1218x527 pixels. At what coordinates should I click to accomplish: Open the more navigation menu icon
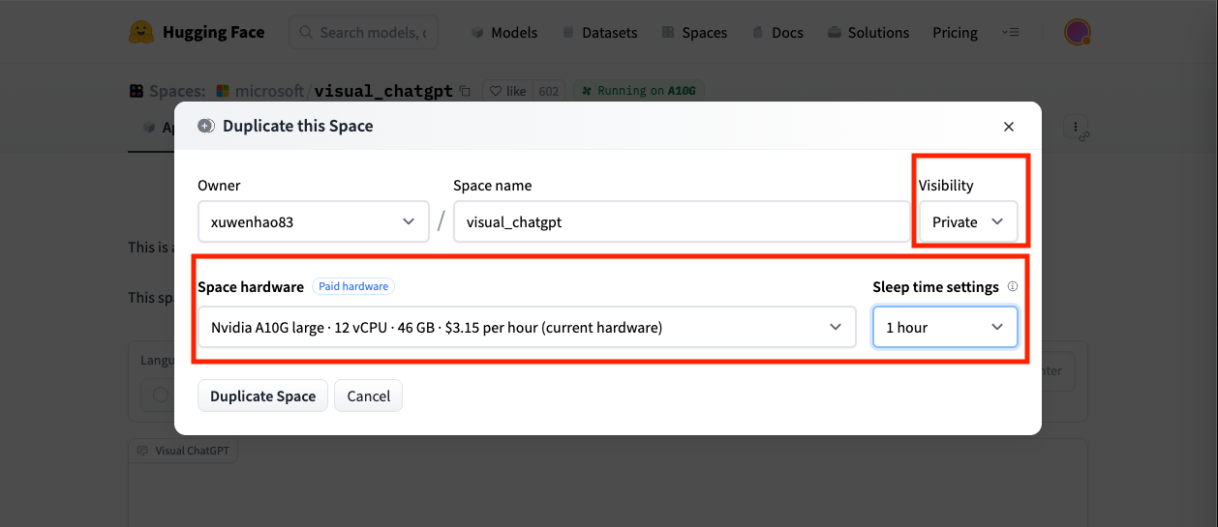1011,32
